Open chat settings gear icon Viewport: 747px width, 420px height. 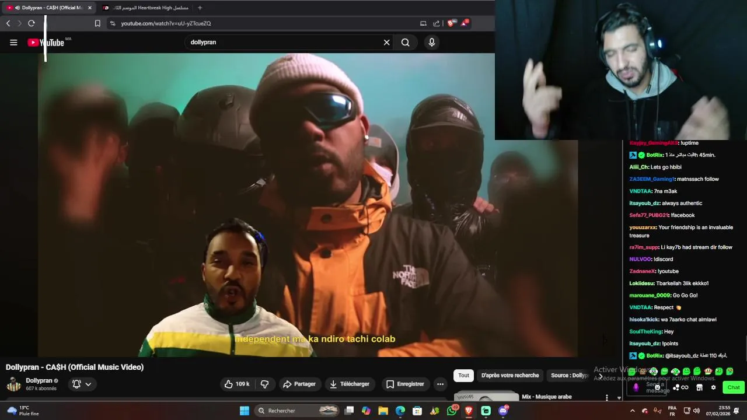[x=713, y=387]
